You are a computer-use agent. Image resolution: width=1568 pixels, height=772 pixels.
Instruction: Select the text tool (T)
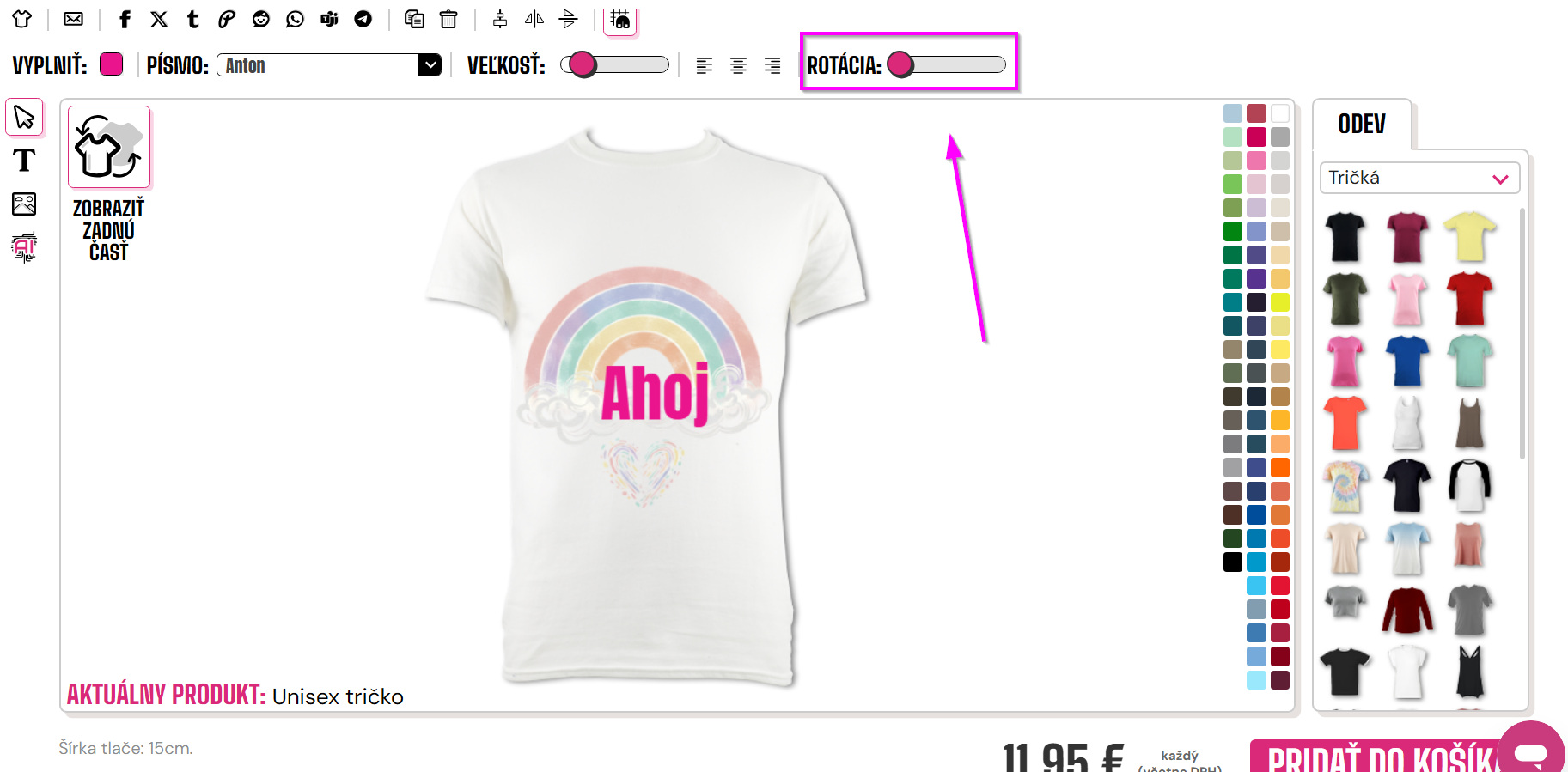(x=24, y=161)
